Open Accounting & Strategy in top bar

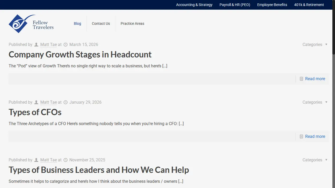[x=194, y=5]
